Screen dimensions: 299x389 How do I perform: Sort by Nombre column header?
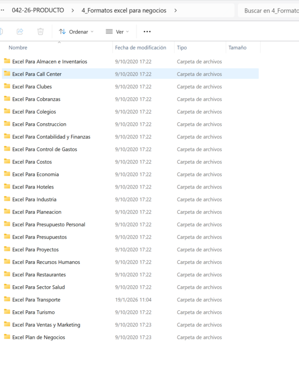[18, 48]
